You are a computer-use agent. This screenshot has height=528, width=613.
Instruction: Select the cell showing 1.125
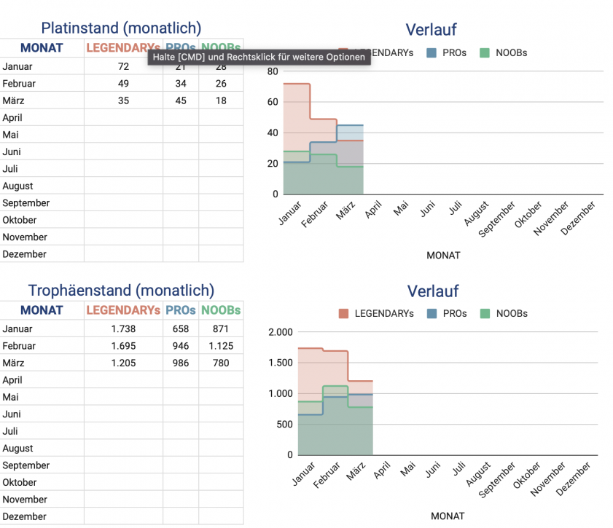(x=221, y=346)
